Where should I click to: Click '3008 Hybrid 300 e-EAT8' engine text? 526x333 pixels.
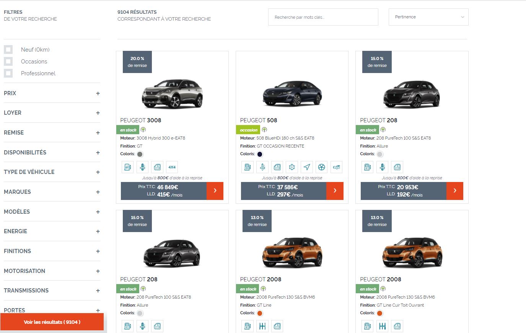pyautogui.click(x=161, y=138)
